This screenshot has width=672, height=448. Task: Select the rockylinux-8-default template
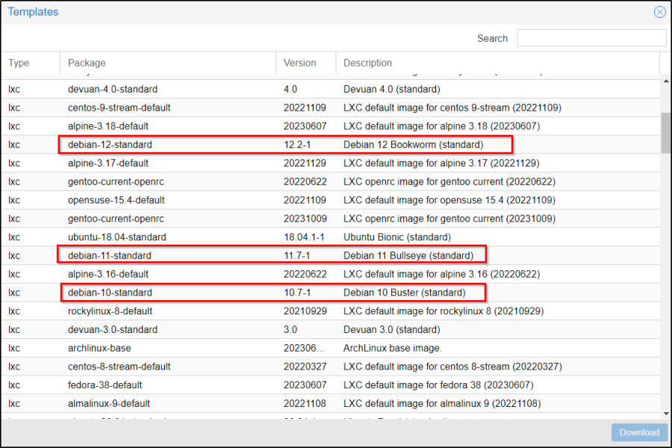click(x=110, y=311)
